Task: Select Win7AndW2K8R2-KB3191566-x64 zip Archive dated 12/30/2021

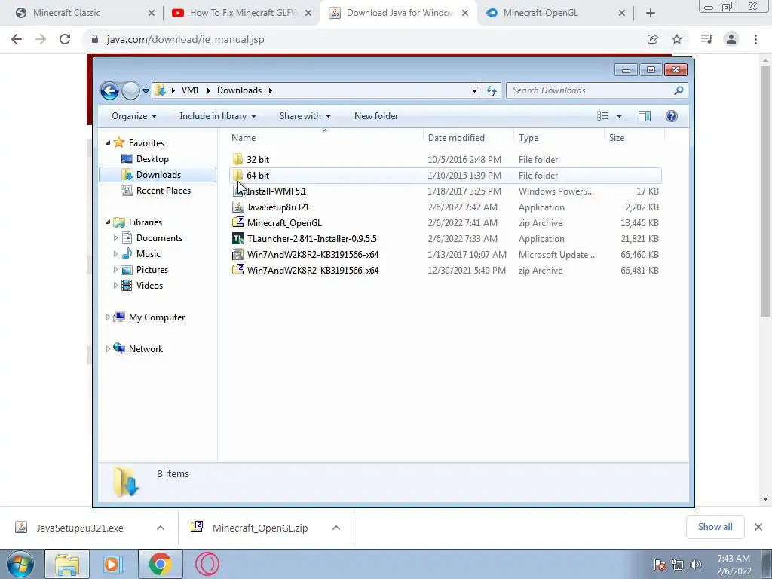Action: click(x=445, y=271)
